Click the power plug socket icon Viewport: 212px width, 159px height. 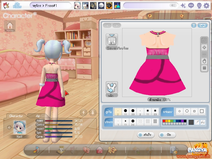174,150
